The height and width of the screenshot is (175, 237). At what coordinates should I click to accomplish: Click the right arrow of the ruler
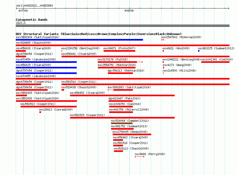[x=228, y=8]
